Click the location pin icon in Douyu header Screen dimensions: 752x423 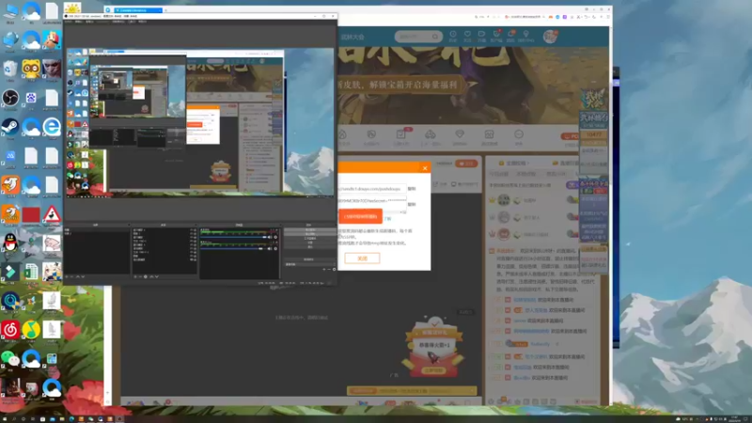click(x=525, y=36)
